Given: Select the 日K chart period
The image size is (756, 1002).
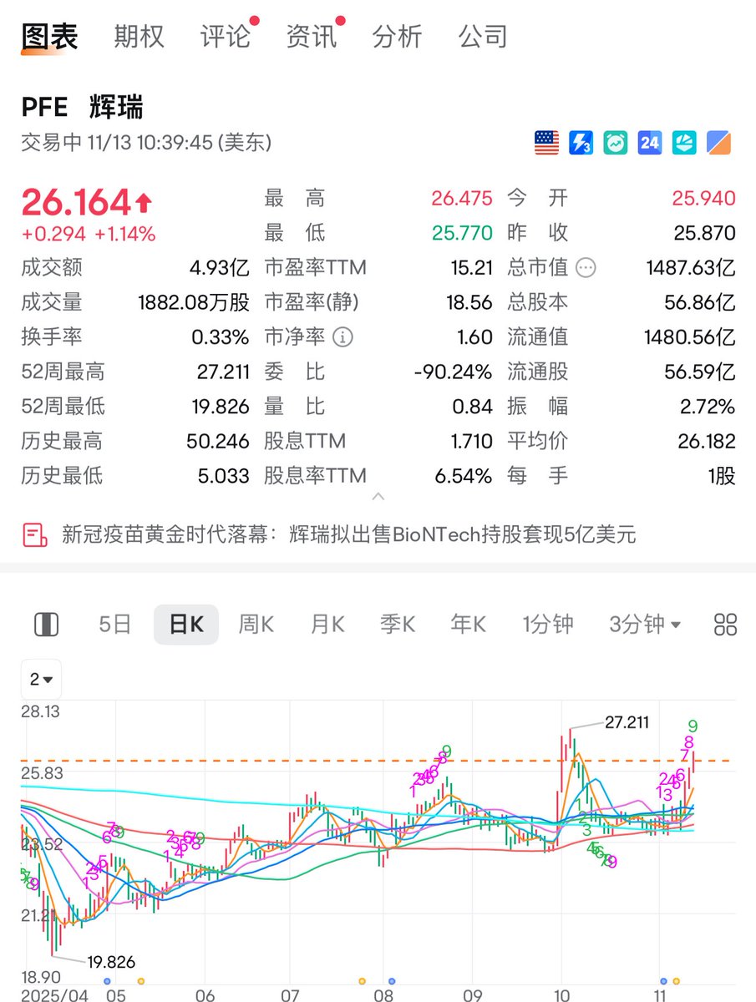Looking at the screenshot, I should tap(186, 624).
